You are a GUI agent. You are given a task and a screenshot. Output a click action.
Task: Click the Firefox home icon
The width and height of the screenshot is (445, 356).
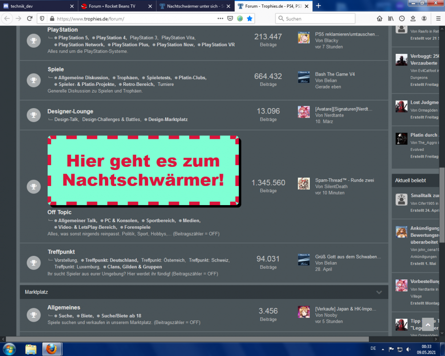point(380,19)
